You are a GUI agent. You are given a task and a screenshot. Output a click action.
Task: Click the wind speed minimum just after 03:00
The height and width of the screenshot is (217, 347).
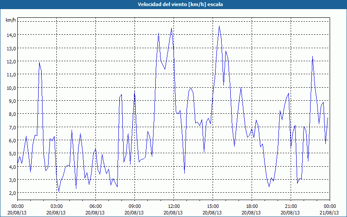pyautogui.click(x=59, y=191)
